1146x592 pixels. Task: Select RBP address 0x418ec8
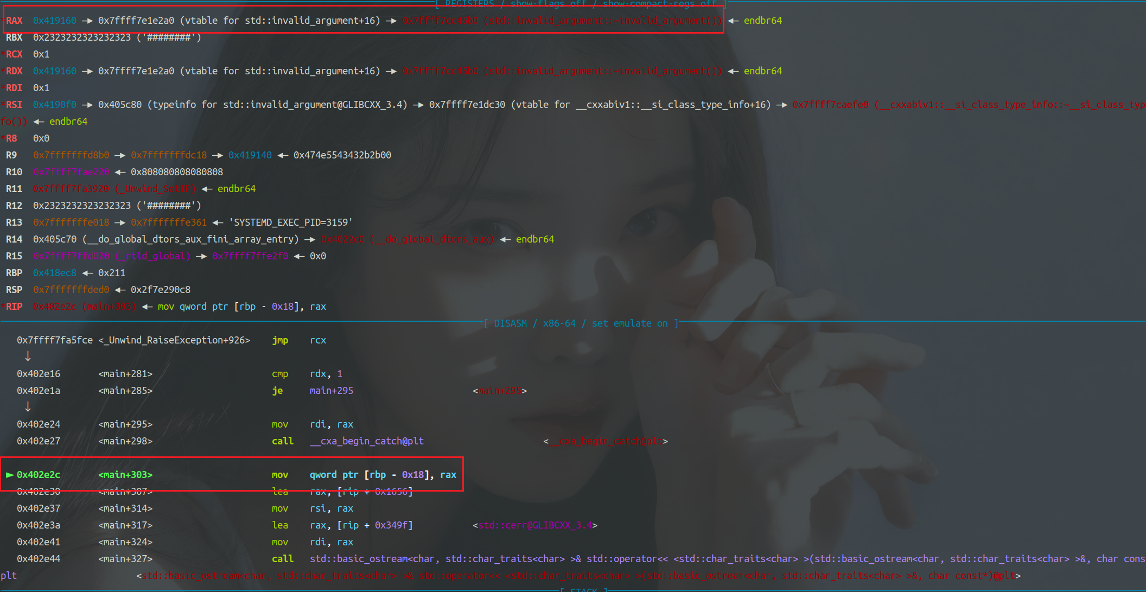coord(55,273)
